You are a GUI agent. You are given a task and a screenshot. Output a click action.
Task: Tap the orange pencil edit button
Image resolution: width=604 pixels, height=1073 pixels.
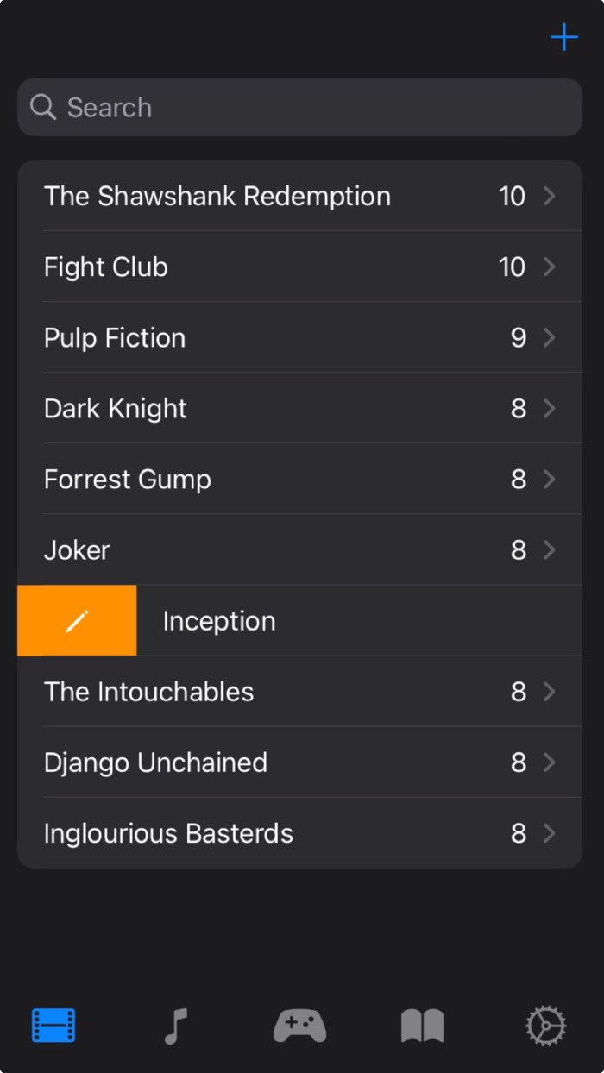77,620
